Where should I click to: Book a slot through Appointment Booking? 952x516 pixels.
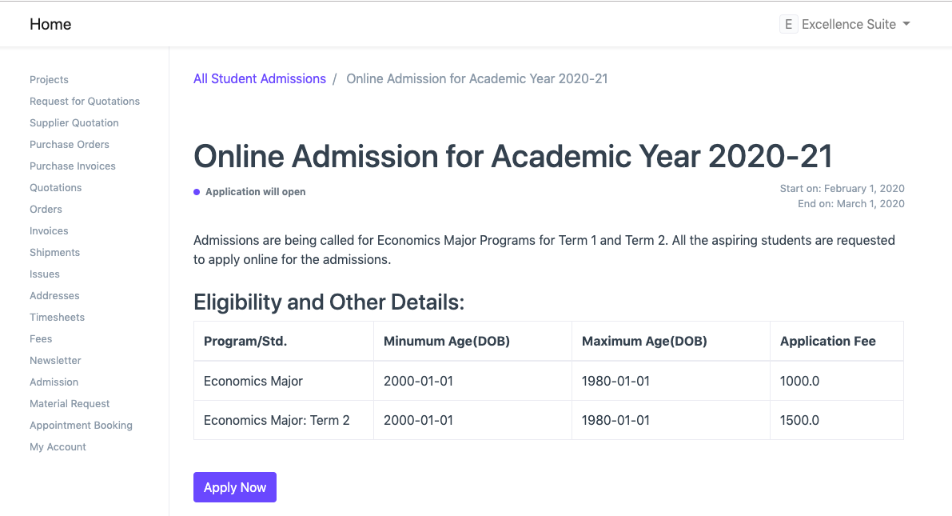[x=81, y=425]
